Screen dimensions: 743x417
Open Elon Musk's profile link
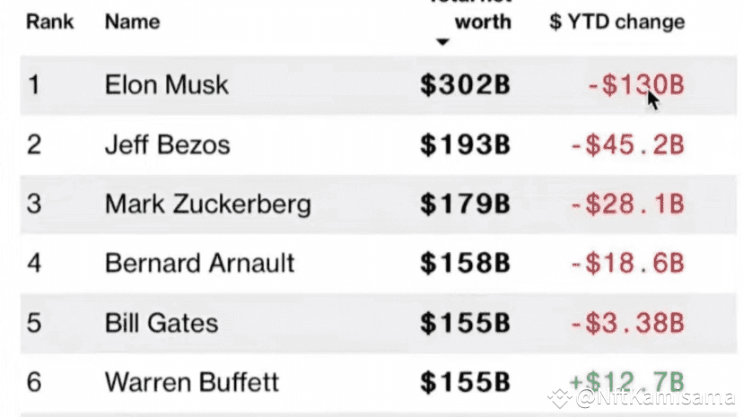(x=166, y=84)
